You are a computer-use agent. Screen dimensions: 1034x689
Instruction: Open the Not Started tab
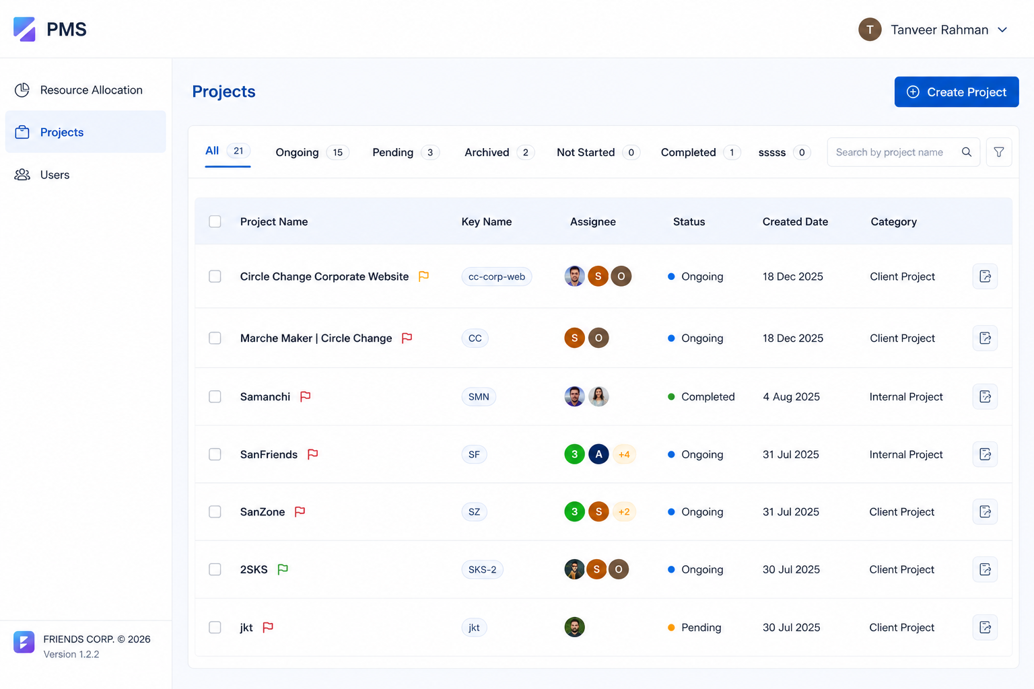click(598, 153)
